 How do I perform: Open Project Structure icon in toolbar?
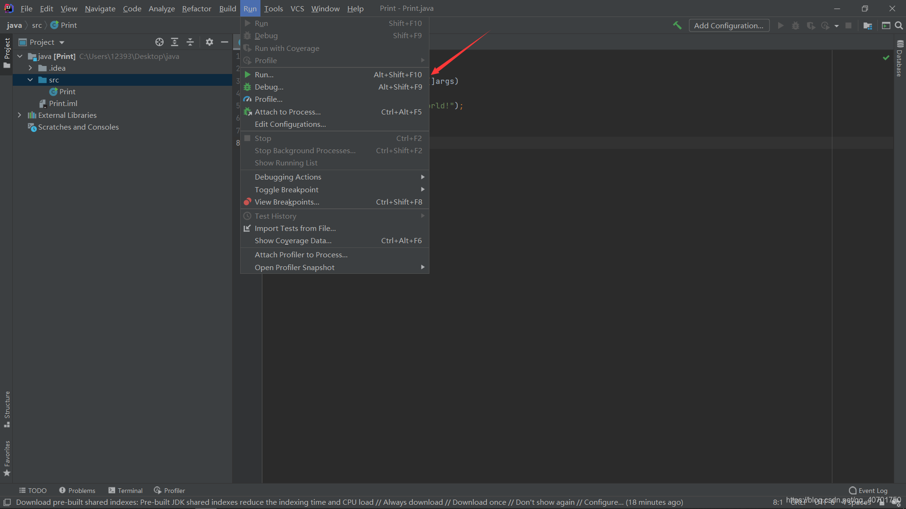click(867, 25)
